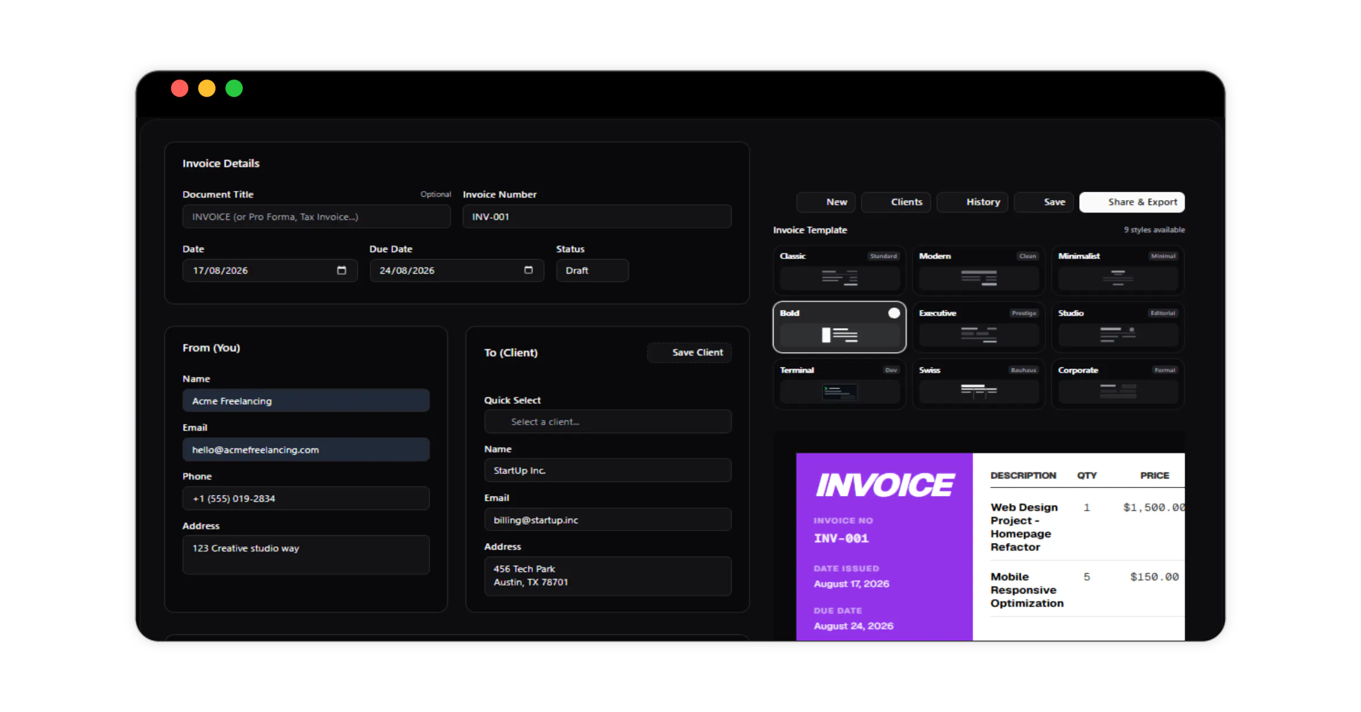1361x712 pixels.
Task: Edit the client name StartUp Inc.
Action: [607, 471]
